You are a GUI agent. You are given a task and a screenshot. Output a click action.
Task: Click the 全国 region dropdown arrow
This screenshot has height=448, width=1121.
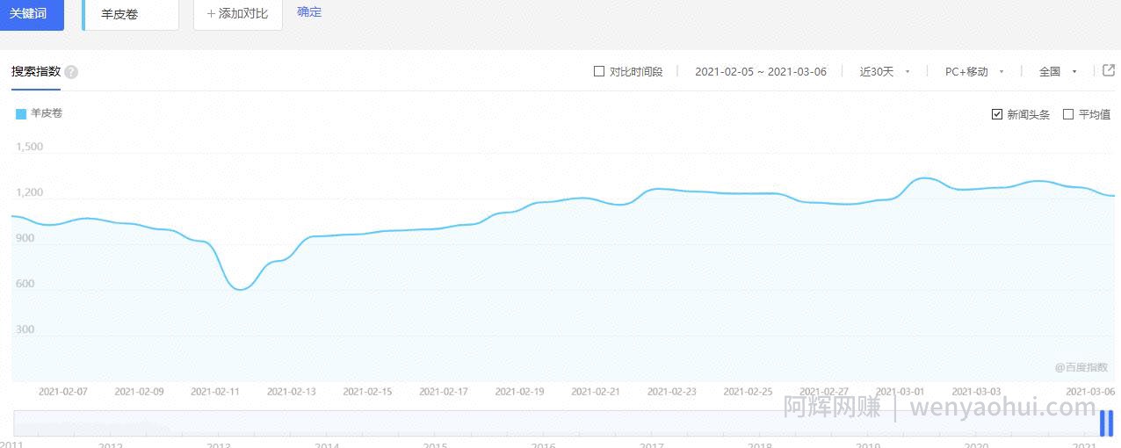tap(1074, 72)
